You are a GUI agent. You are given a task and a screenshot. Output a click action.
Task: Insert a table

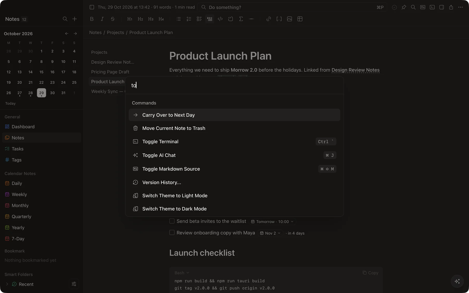tap(300, 19)
